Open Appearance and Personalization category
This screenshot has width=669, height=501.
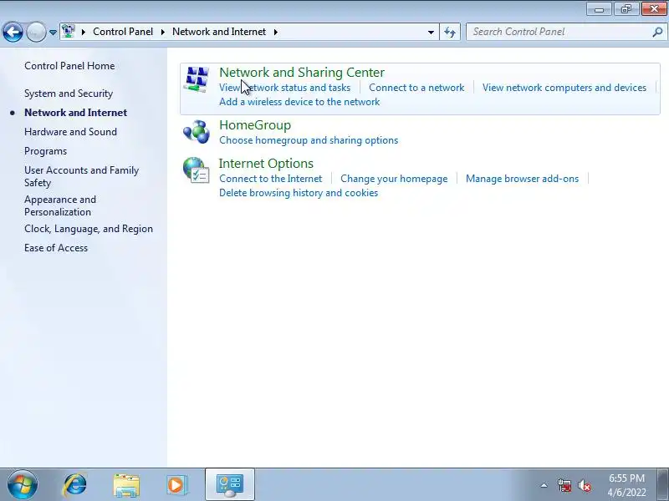click(60, 205)
